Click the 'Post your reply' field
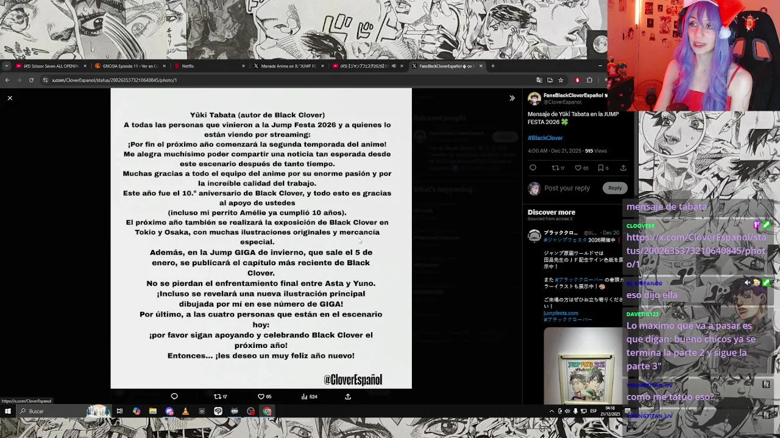The width and height of the screenshot is (780, 438). (x=567, y=188)
